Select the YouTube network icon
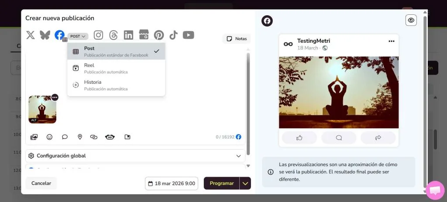This screenshot has width=447, height=202. tap(189, 35)
